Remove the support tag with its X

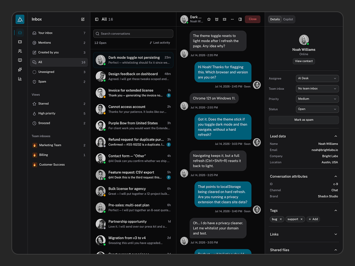coord(302,219)
